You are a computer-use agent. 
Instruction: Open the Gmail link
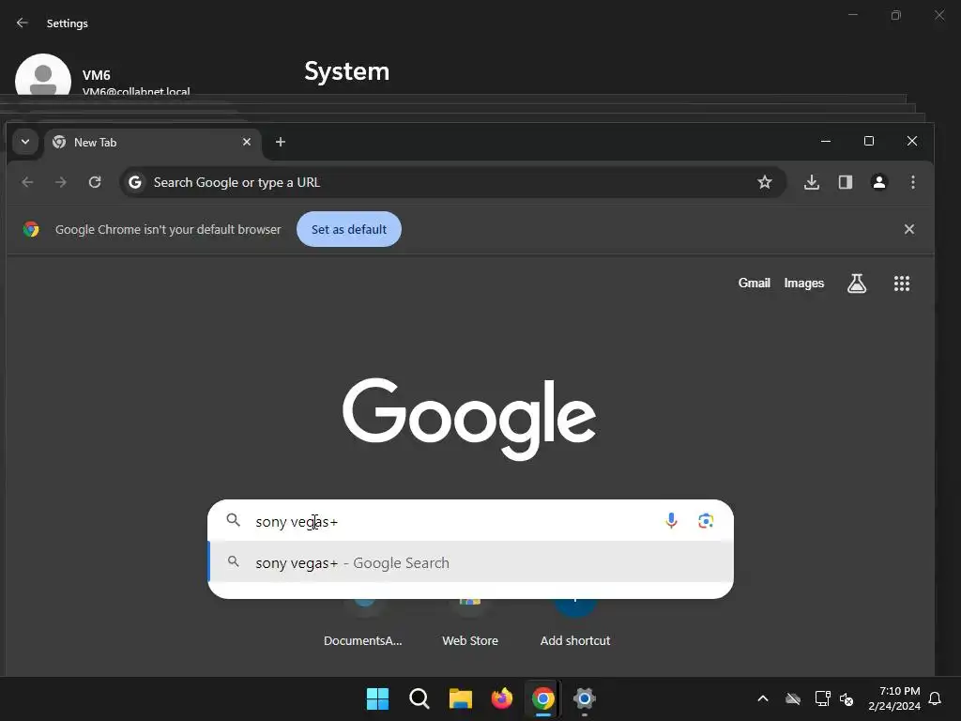[754, 284]
